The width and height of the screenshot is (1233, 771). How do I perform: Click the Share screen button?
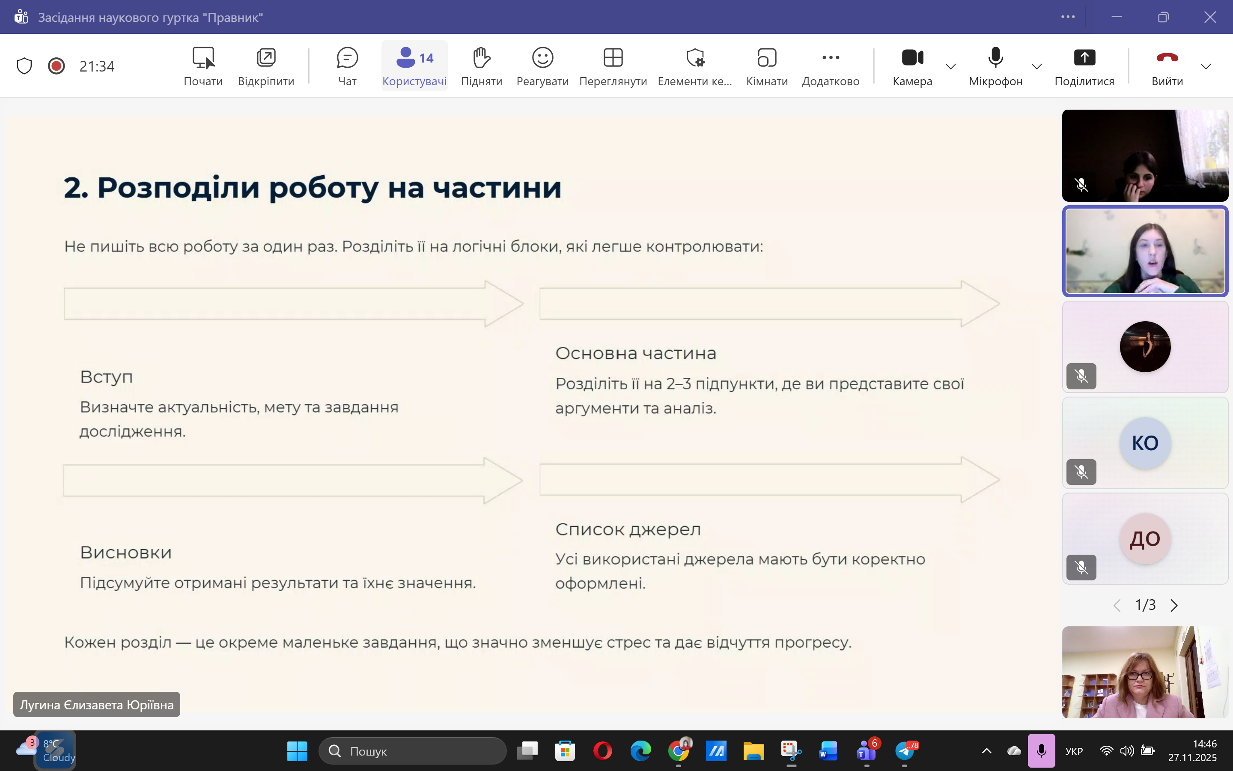click(1084, 66)
